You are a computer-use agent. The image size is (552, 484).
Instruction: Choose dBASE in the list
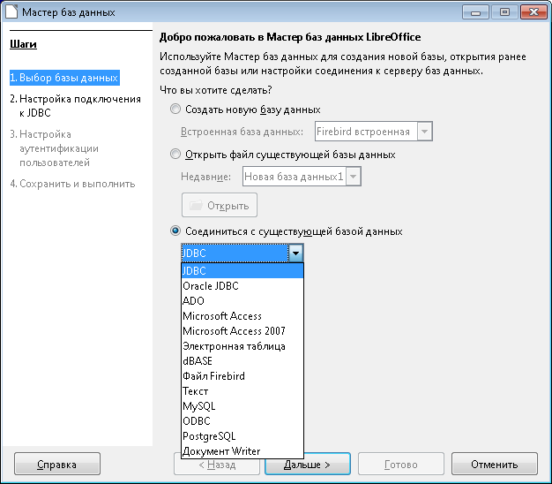(x=242, y=361)
